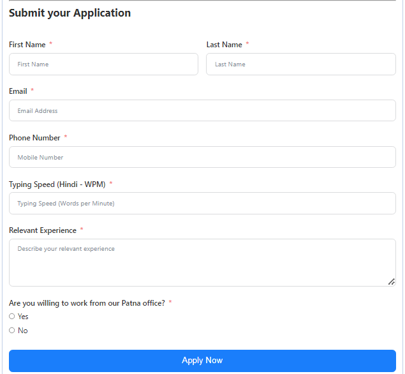Select Yes for working from Patna office

click(12, 317)
